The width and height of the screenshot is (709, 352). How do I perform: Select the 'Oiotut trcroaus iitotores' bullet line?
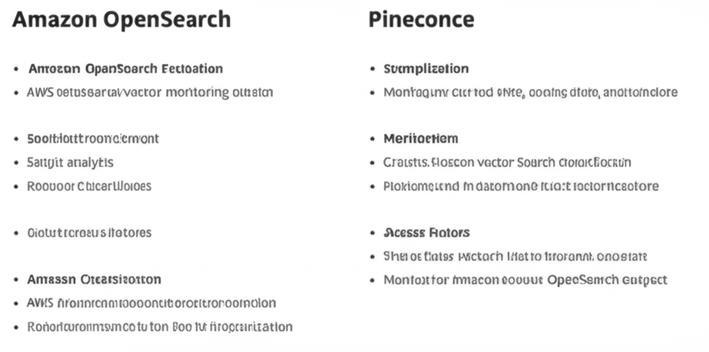(89, 233)
